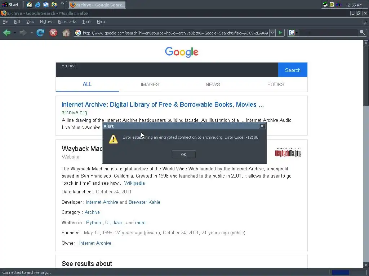
Task: Open the Help menu
Action: click(x=101, y=22)
